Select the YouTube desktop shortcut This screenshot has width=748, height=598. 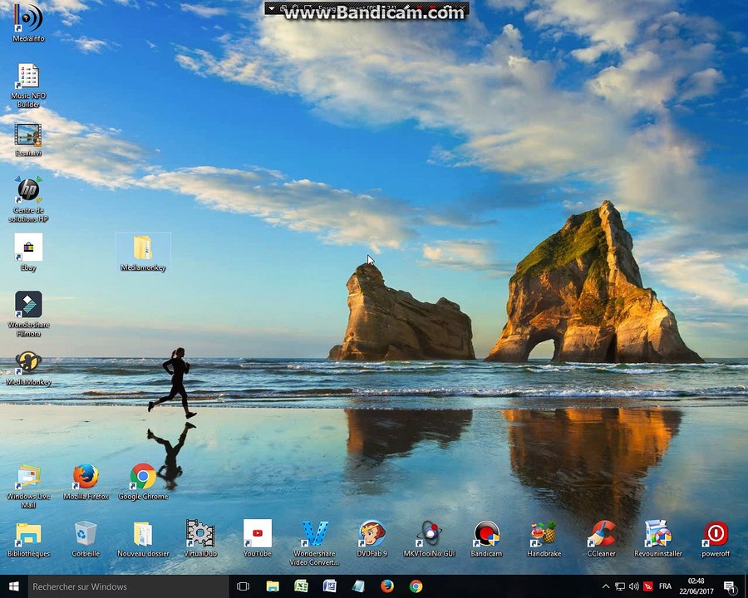[x=258, y=539]
